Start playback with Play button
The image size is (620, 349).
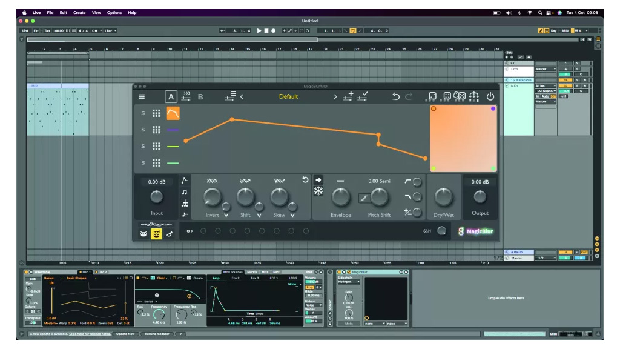pyautogui.click(x=259, y=30)
